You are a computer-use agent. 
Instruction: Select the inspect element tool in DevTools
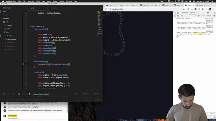[x=175, y=13]
